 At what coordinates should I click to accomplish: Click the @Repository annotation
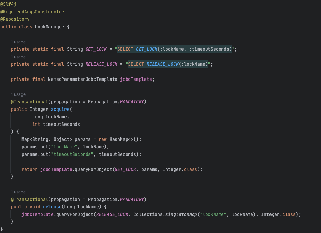click(x=15, y=19)
